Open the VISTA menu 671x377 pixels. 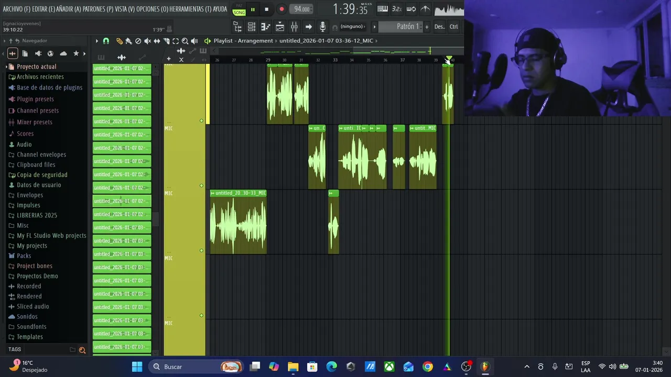125,9
